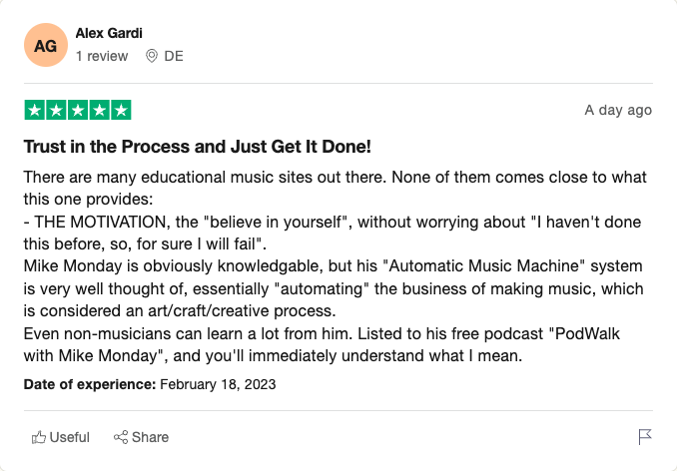Click the first green rating star
Viewport: 677px width, 471px height.
[34, 110]
